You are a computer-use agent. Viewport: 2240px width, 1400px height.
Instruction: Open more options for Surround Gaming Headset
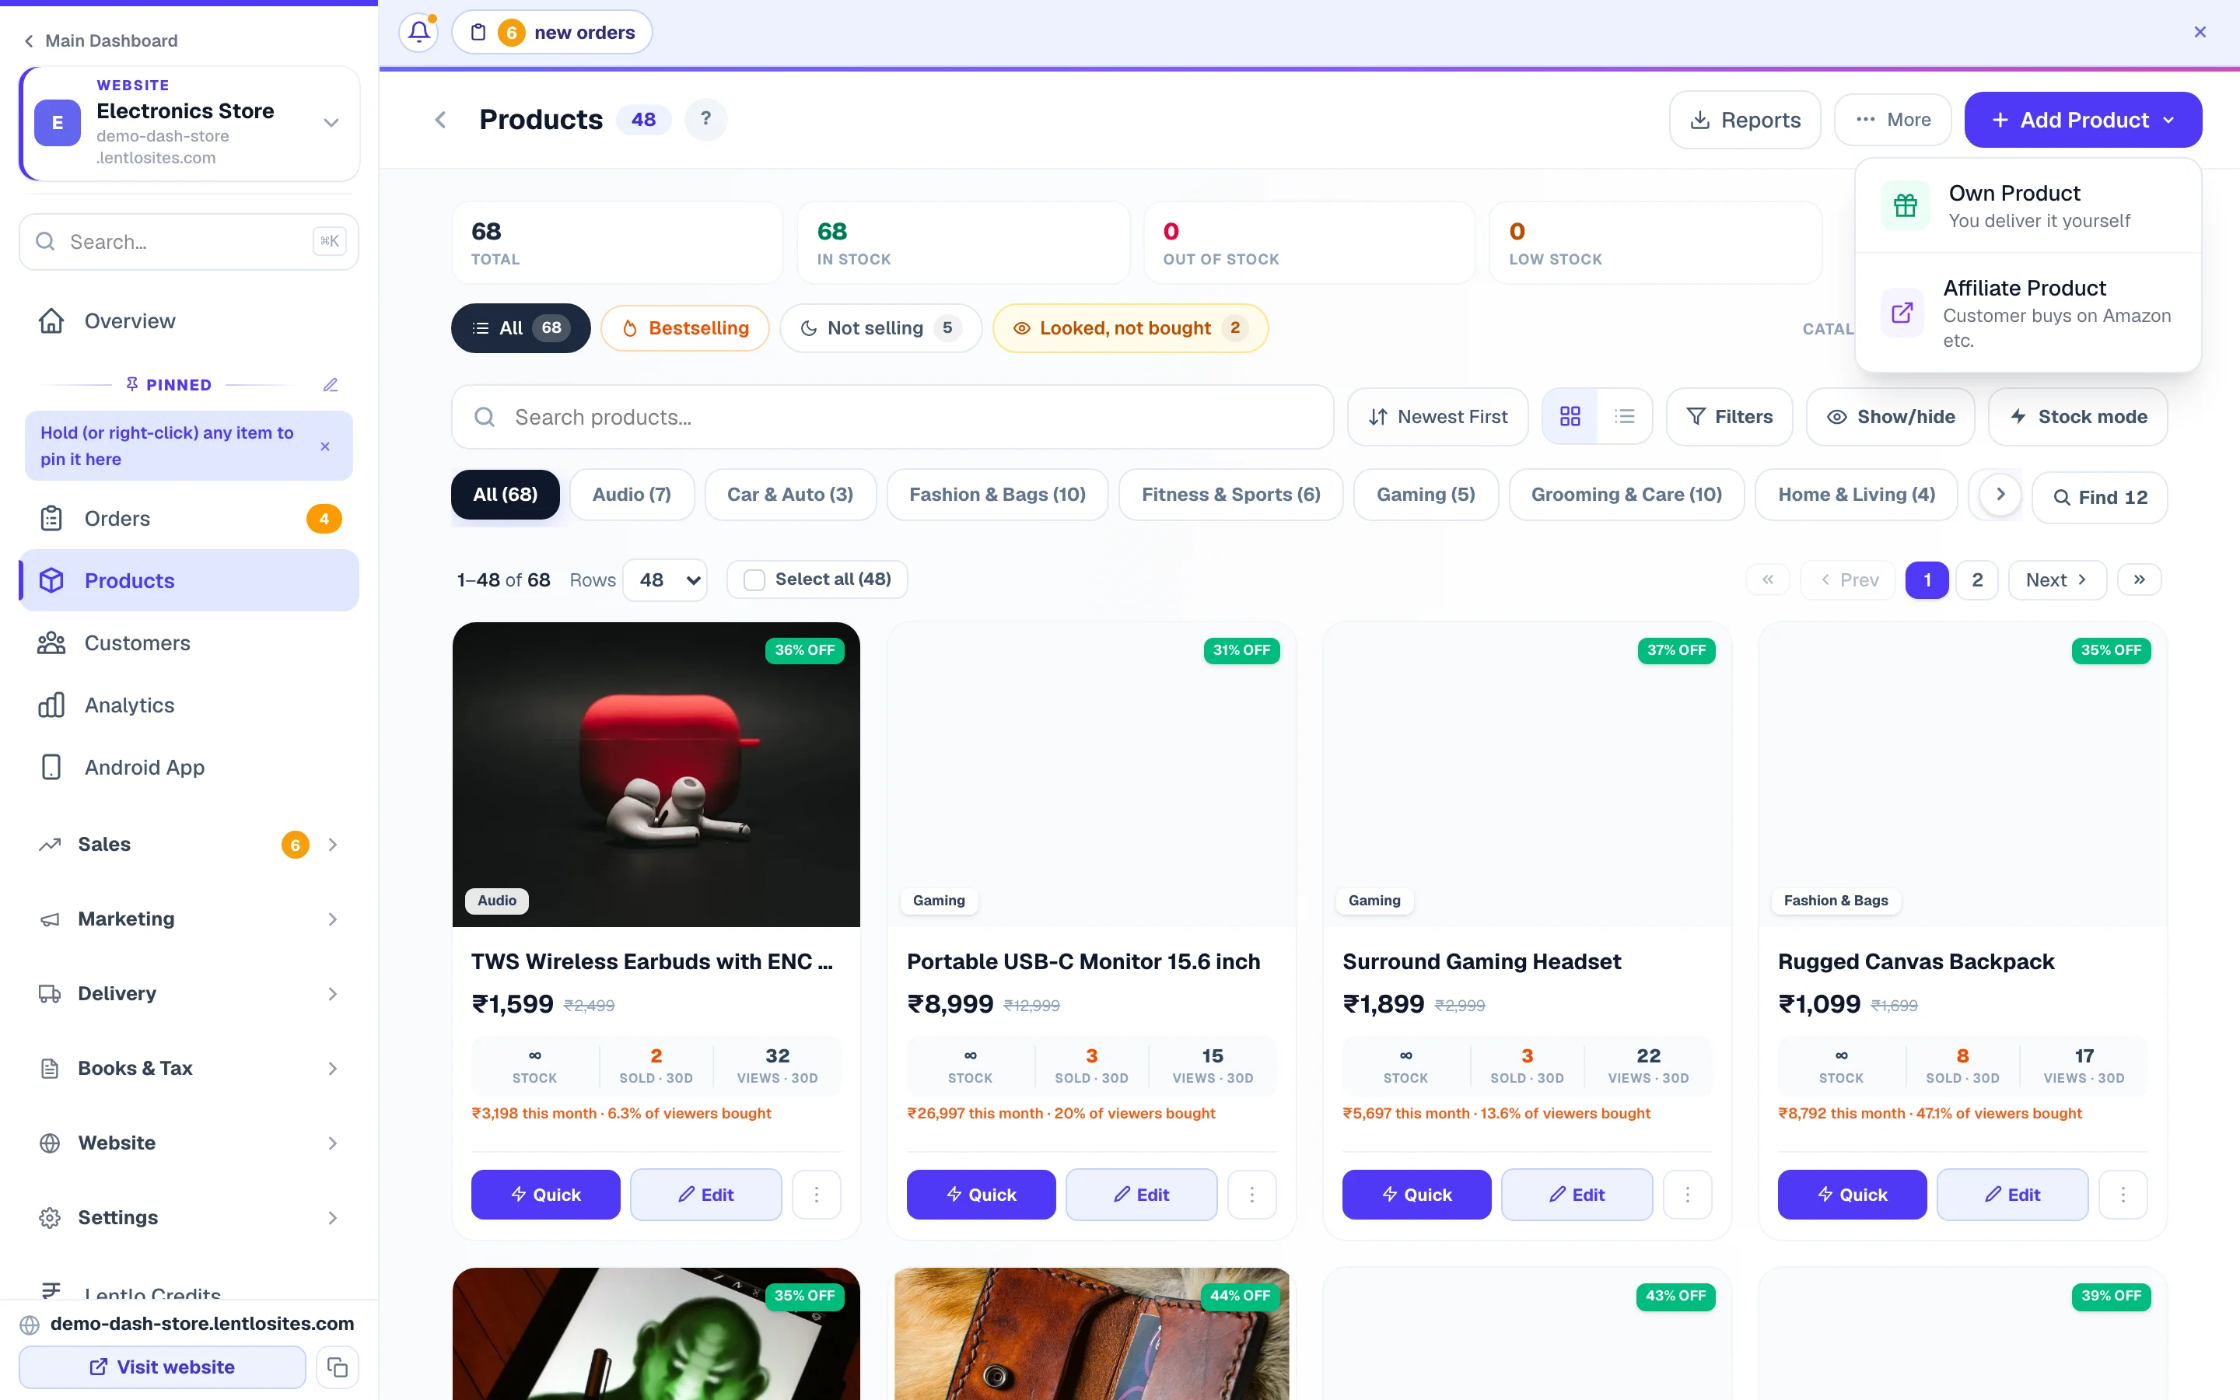coord(1688,1195)
